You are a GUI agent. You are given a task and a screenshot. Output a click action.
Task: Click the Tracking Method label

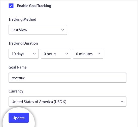pos(22,19)
